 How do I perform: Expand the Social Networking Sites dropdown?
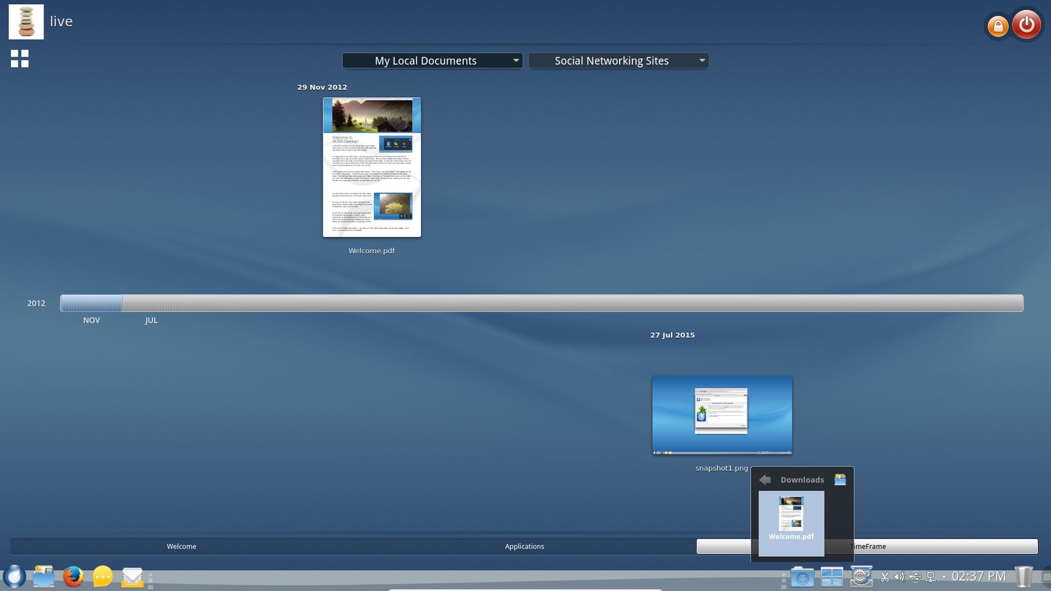(618, 60)
